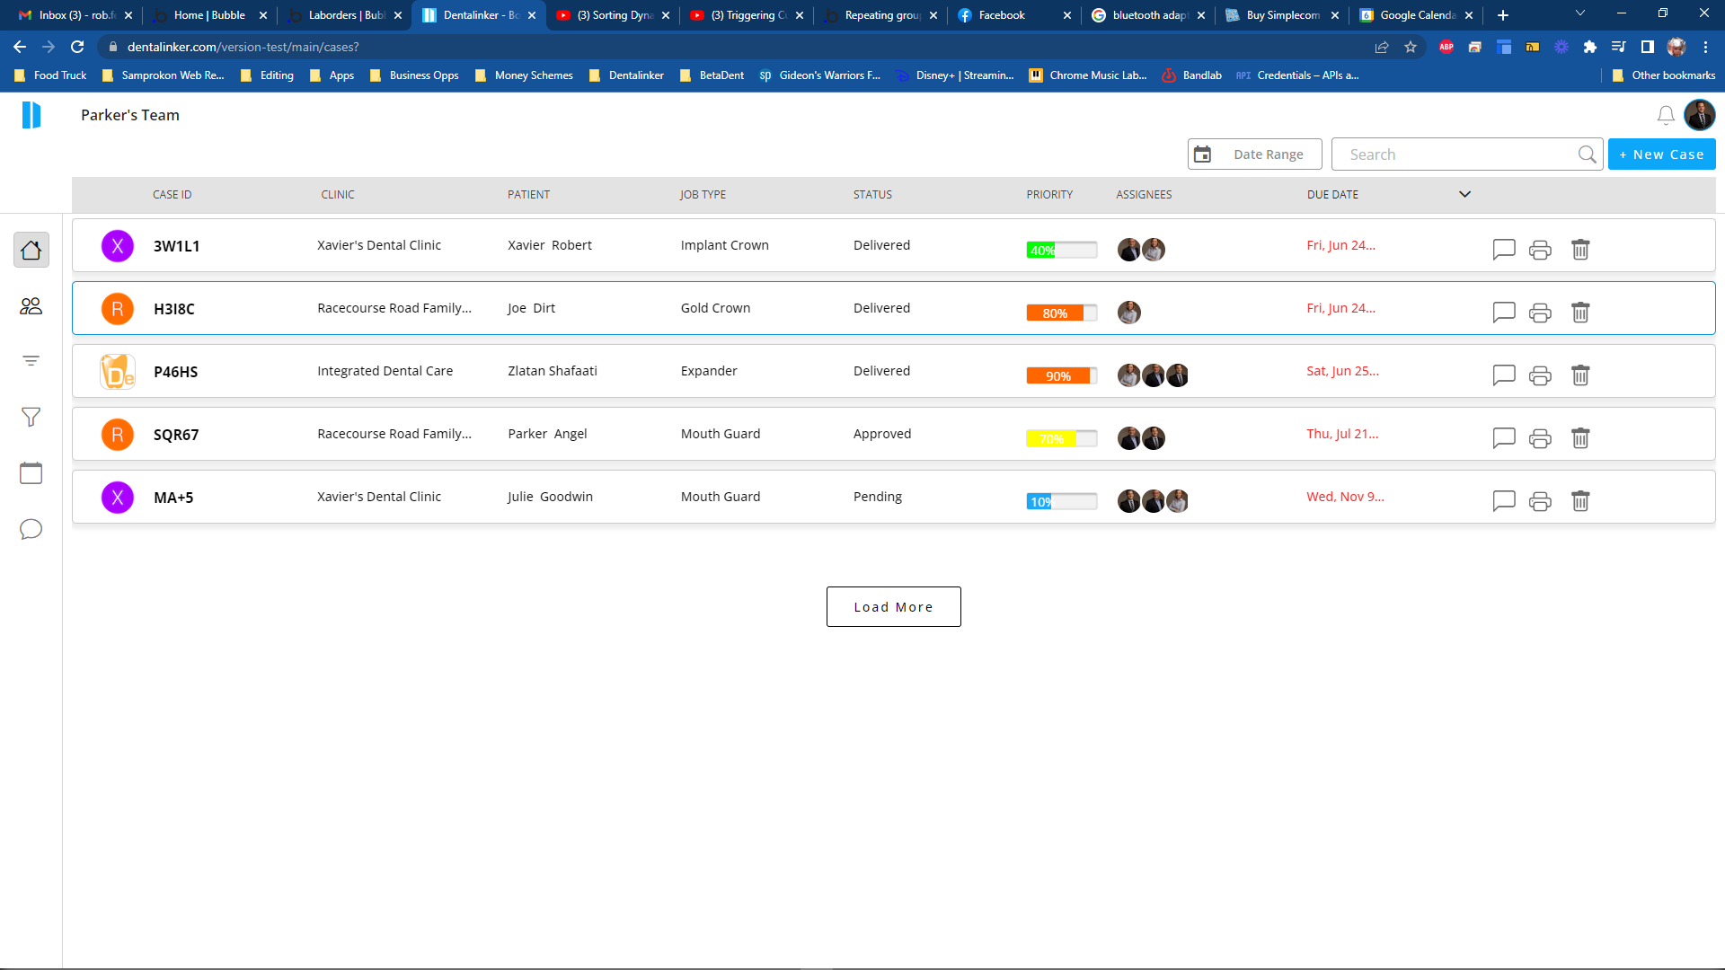Open the Dentalinker bookmark folder
The image size is (1725, 970).
[626, 75]
